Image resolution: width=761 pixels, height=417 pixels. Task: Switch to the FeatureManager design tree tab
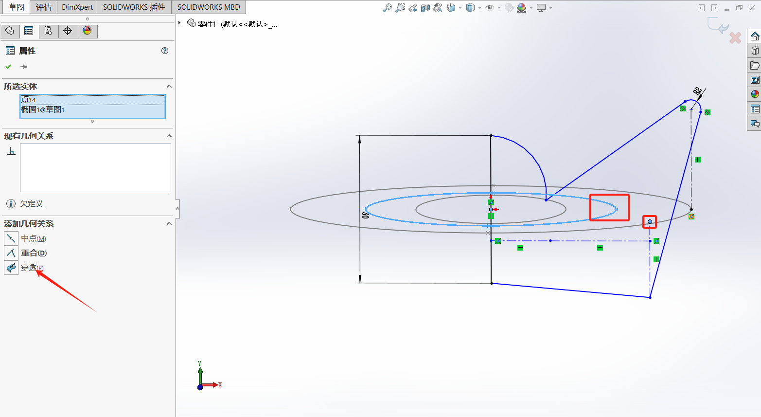[x=10, y=31]
